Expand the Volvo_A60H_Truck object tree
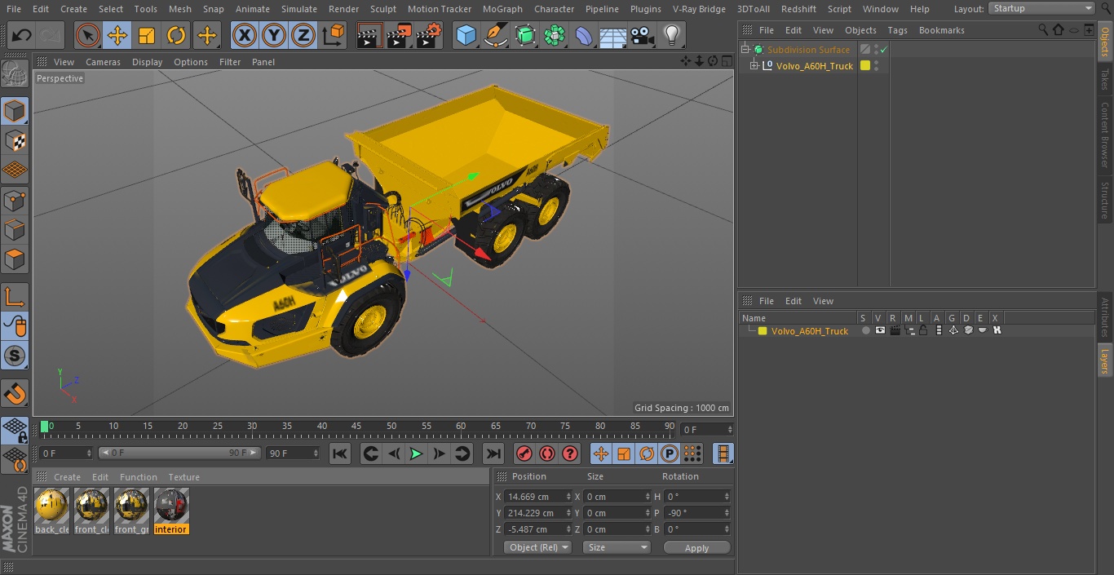 pos(754,66)
